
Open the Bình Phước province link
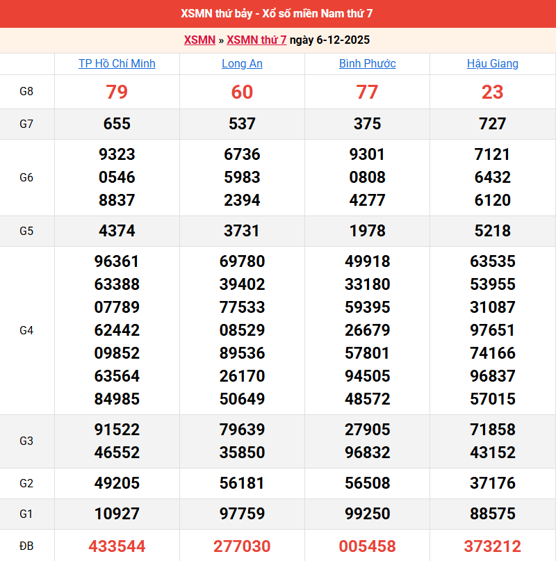[x=367, y=64]
